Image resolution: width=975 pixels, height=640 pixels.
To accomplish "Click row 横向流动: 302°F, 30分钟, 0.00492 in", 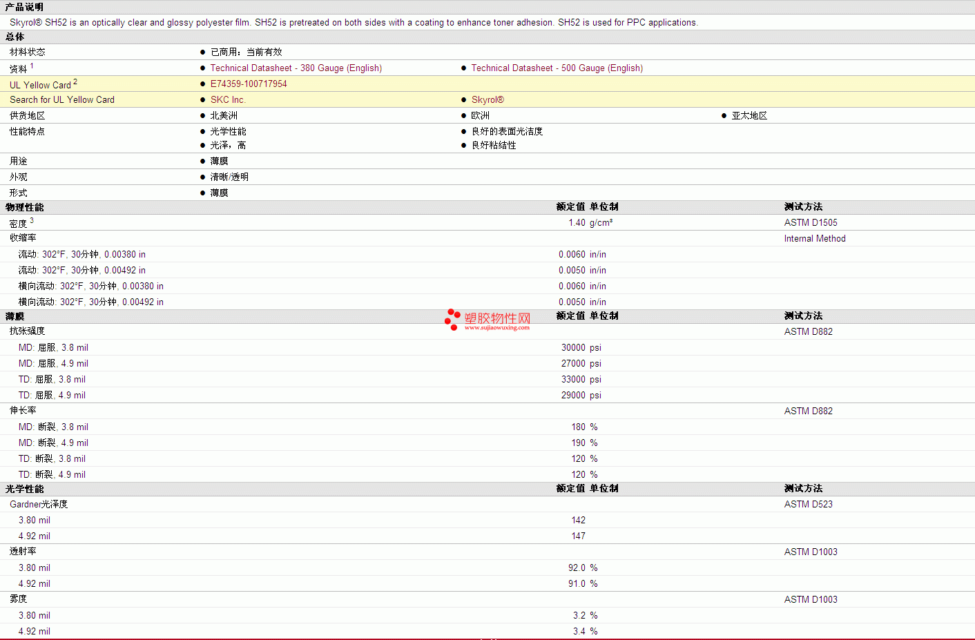I will pos(487,302).
